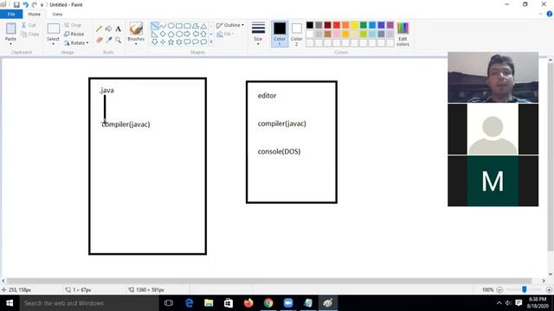
Task: Choose the Oval shape
Action: pyautogui.click(x=171, y=26)
